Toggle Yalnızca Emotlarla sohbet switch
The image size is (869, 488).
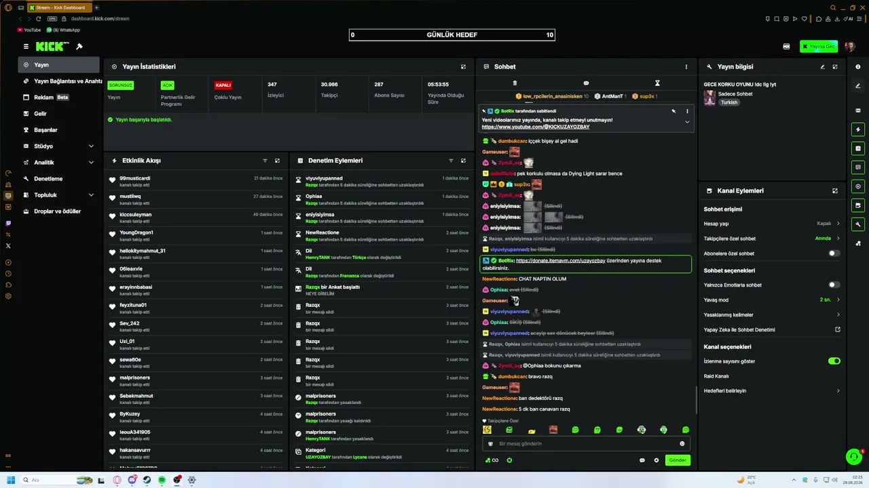pyautogui.click(x=834, y=285)
